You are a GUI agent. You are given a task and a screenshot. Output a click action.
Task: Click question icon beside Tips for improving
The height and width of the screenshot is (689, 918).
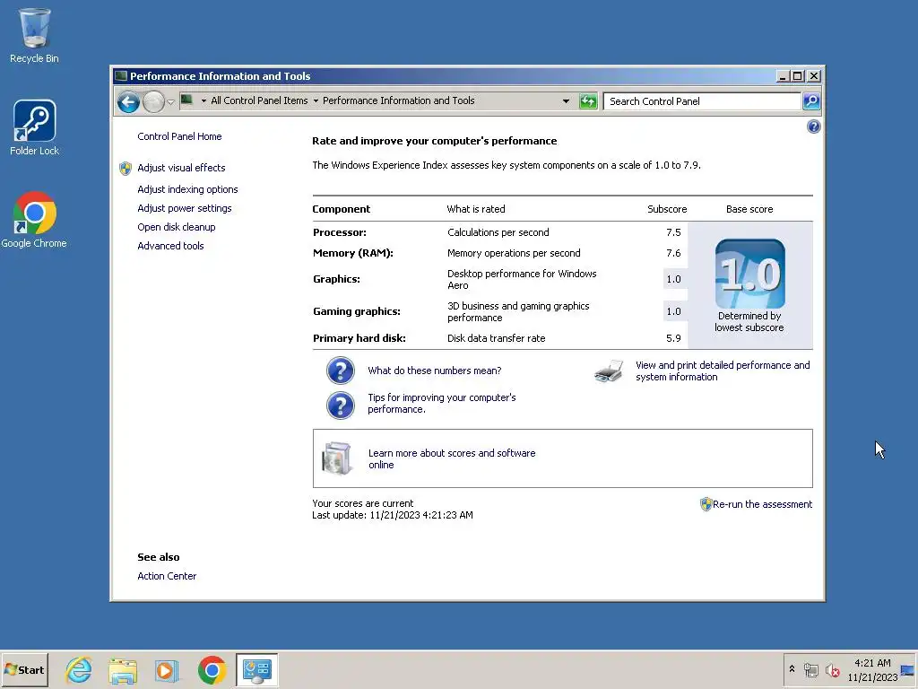click(340, 406)
